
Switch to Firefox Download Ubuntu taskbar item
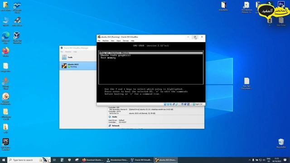(92, 160)
